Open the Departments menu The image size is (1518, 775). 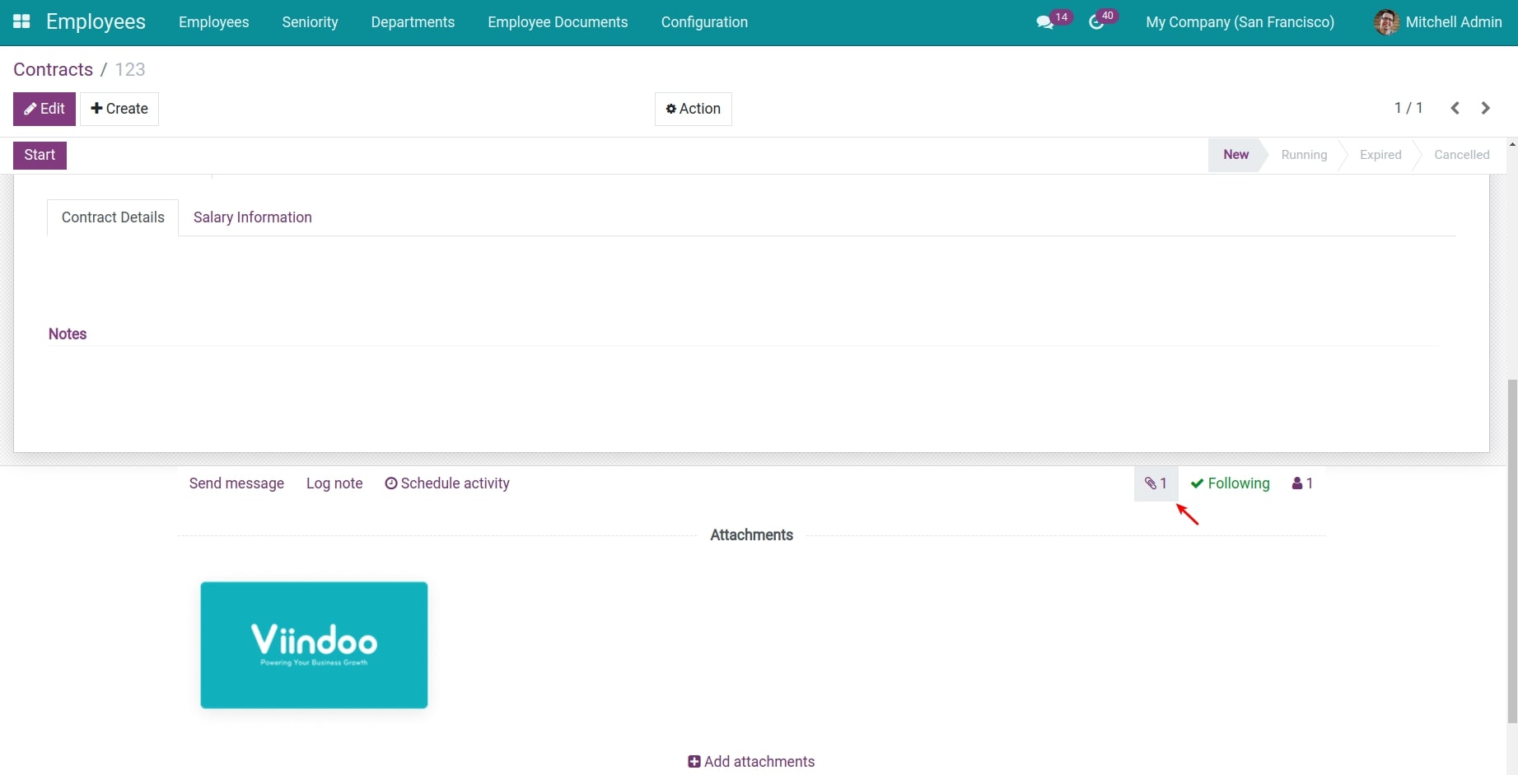click(413, 22)
